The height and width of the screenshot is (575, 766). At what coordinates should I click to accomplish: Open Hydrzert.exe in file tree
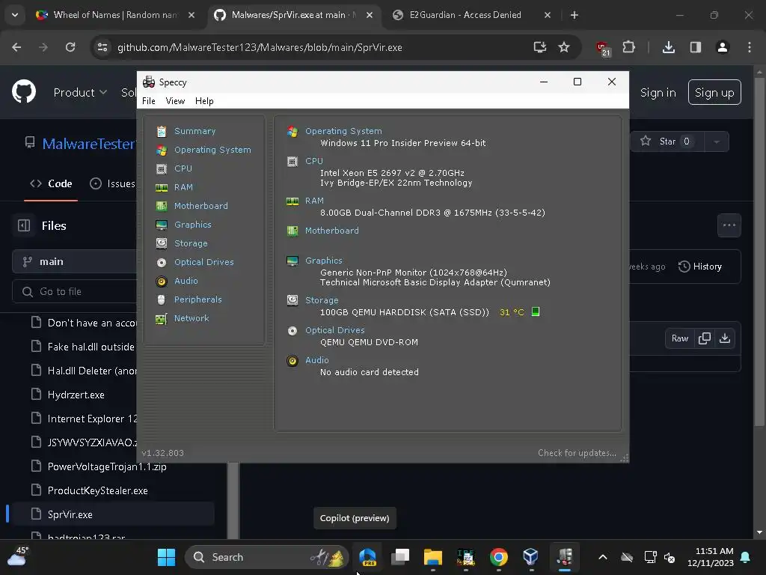[x=76, y=395]
